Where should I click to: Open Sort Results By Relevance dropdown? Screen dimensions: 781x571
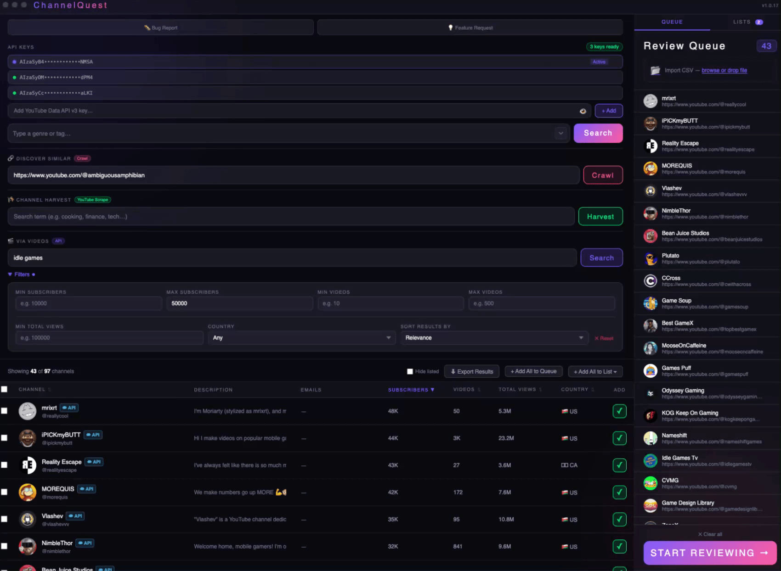494,338
